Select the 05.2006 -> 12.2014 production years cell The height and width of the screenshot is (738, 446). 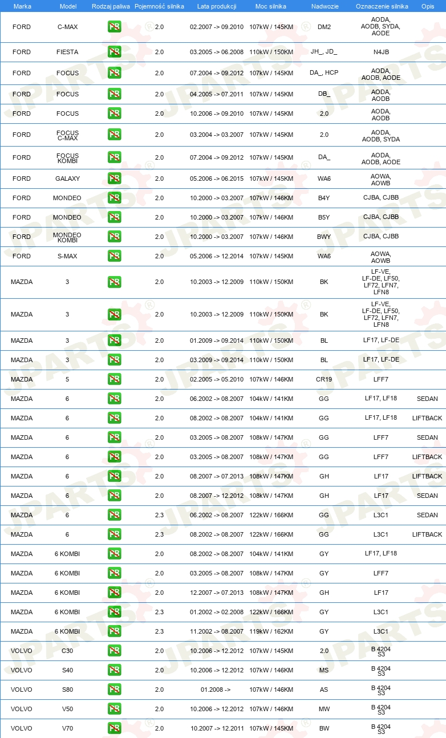pos(217,256)
